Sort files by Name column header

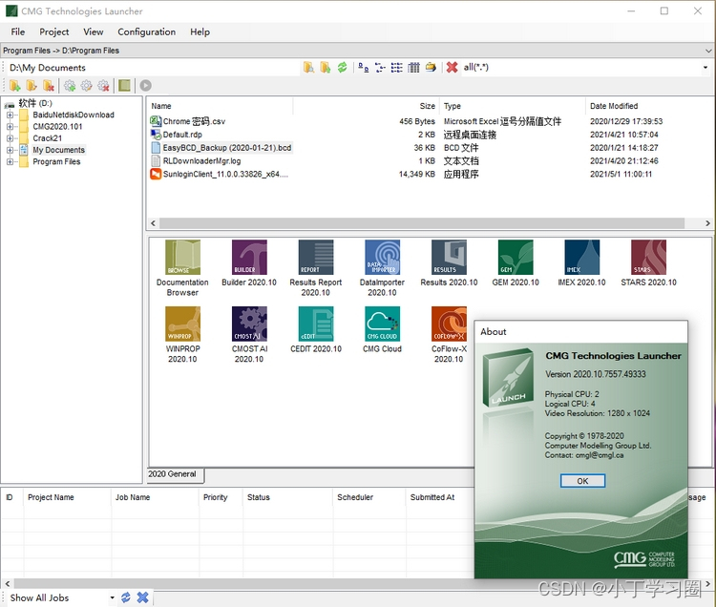point(221,106)
